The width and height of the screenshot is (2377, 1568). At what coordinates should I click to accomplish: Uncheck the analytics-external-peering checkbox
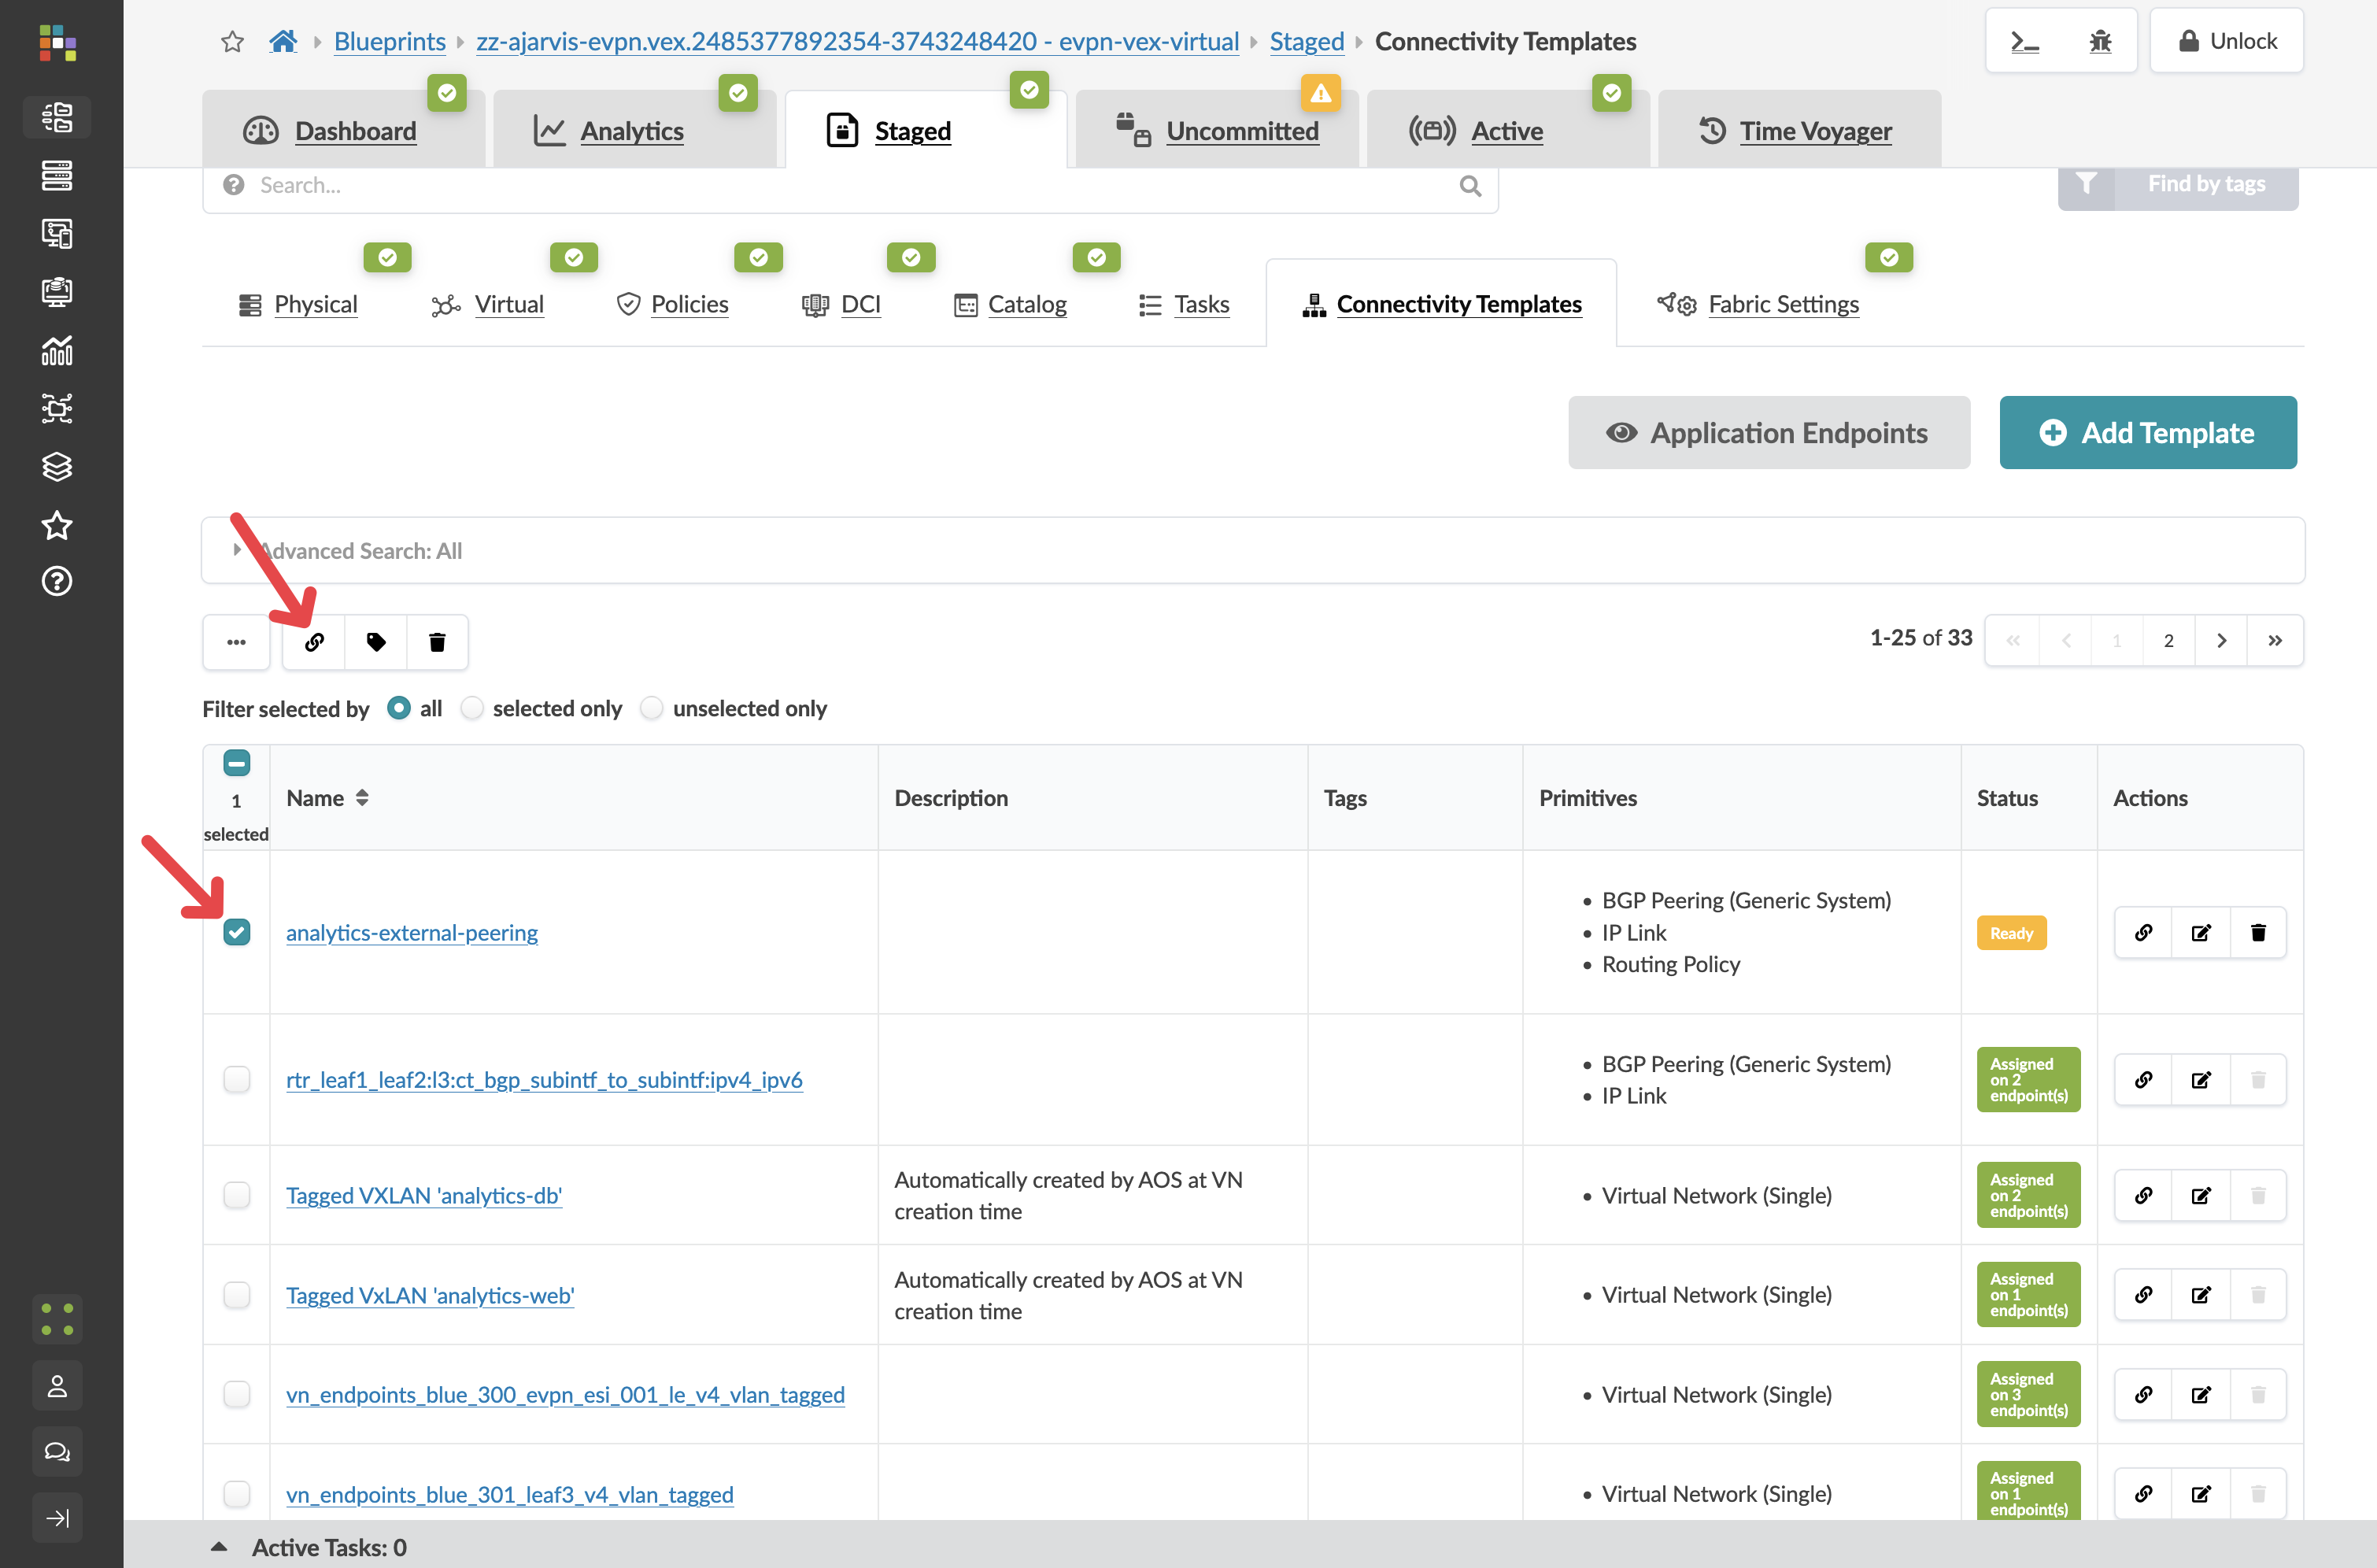pyautogui.click(x=237, y=932)
